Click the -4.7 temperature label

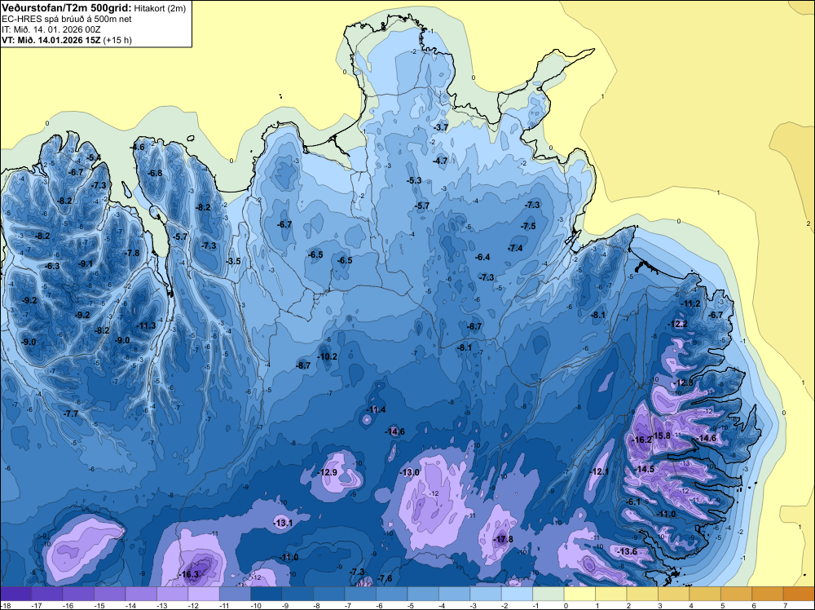[x=440, y=161]
